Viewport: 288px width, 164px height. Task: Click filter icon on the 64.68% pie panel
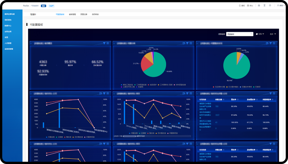[187, 43]
